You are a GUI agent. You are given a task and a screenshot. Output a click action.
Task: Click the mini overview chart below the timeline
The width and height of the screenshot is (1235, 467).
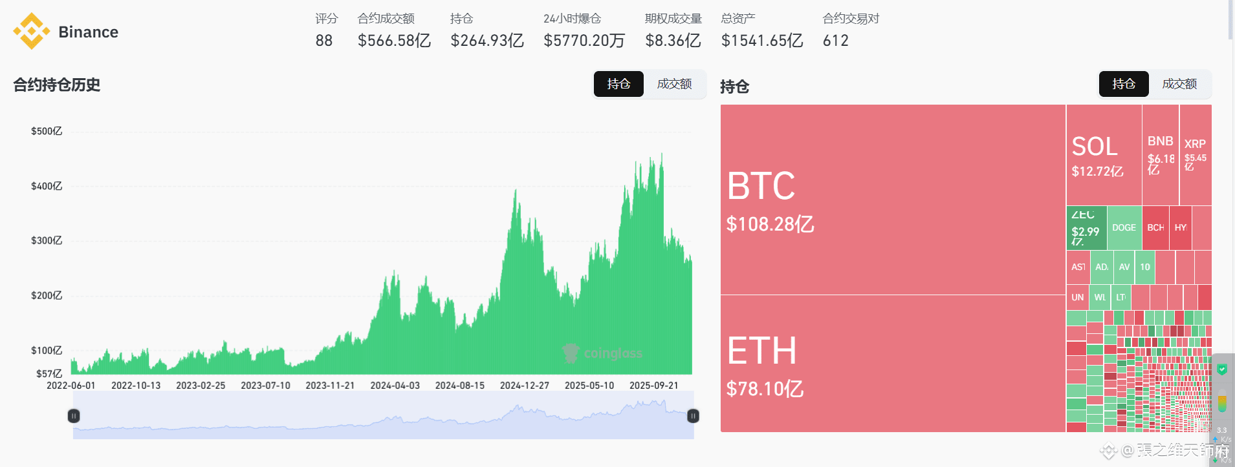coord(383,415)
